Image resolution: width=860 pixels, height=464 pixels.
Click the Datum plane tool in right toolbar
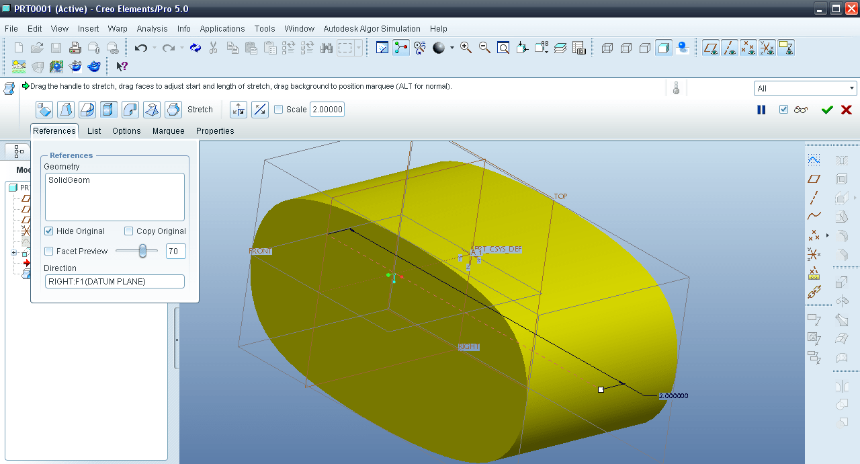tap(814, 179)
